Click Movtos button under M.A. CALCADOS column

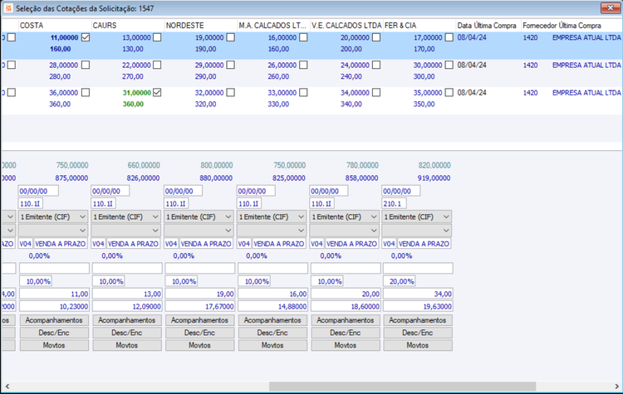pyautogui.click(x=272, y=346)
